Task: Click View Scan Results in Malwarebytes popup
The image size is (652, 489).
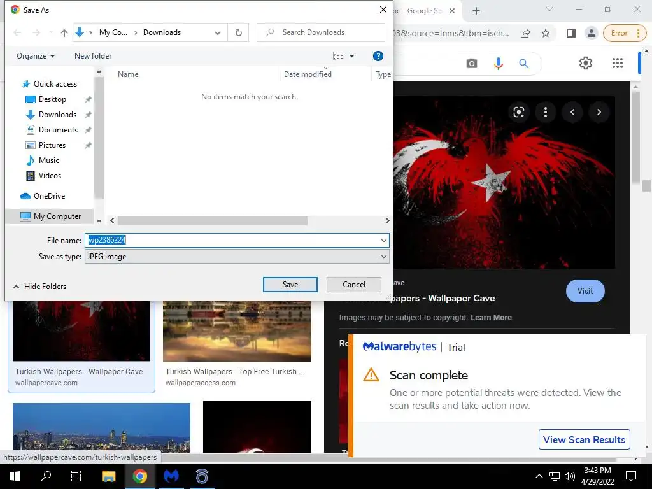Action: 584,439
